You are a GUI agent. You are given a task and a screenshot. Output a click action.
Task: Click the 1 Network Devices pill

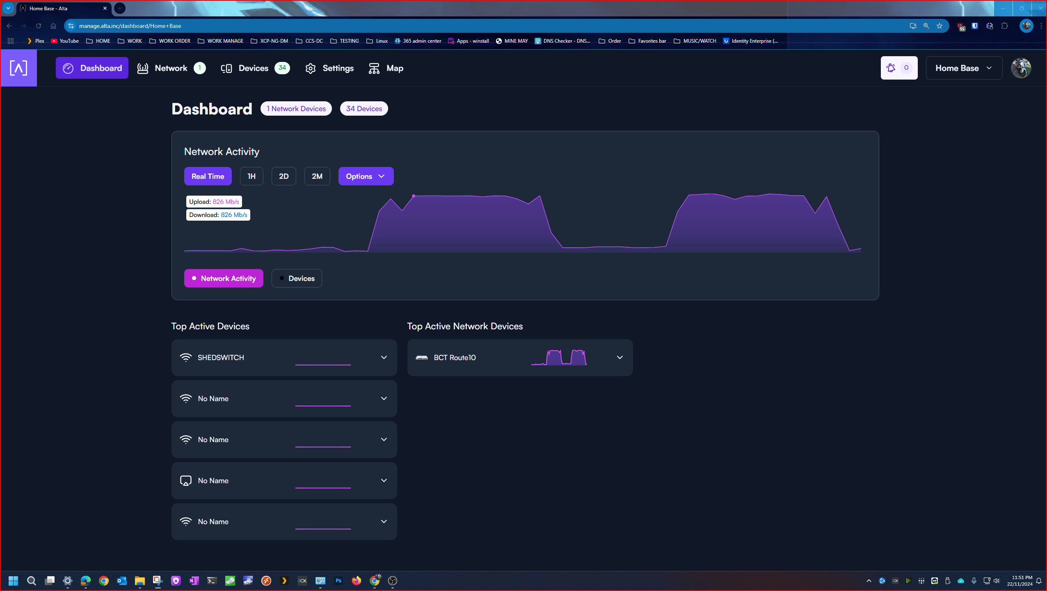coord(296,109)
